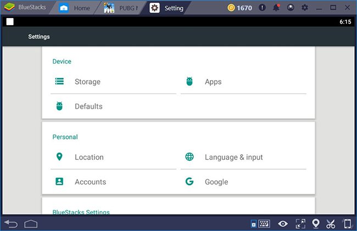Viewport: 357px width, 231px height.
Task: Open Language & input settings
Action: pyautogui.click(x=233, y=157)
